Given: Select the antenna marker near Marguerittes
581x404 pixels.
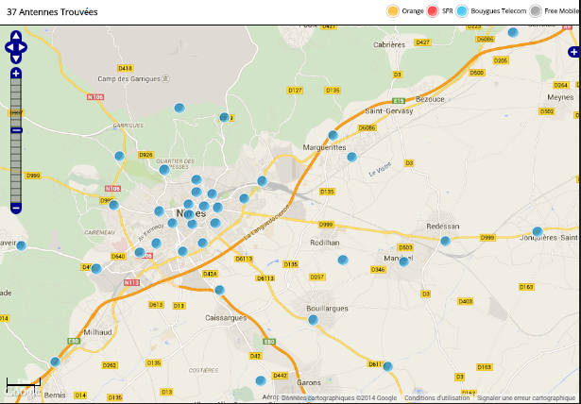Looking at the screenshot, I should click(x=333, y=136).
